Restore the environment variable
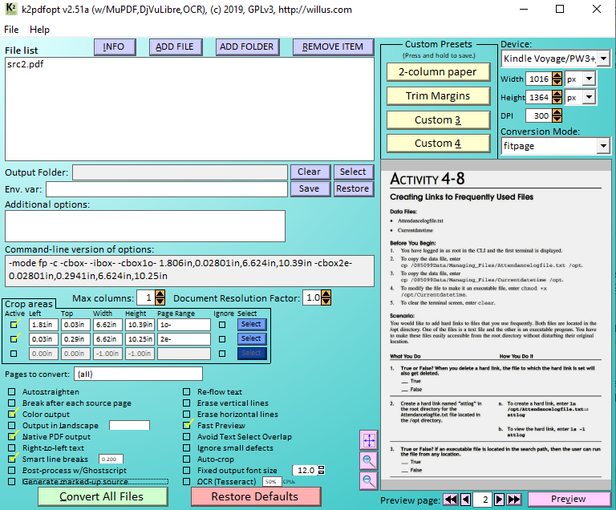The width and height of the screenshot is (616, 510). pos(354,189)
